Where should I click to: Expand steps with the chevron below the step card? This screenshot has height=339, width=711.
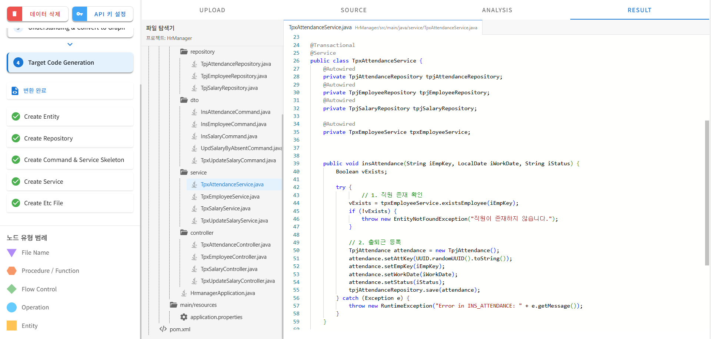tap(70, 44)
